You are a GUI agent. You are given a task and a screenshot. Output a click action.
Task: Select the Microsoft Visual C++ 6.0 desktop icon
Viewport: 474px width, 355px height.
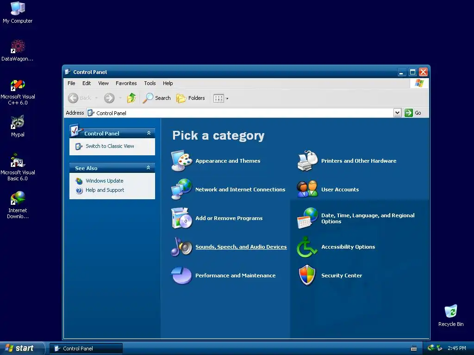[18, 92]
